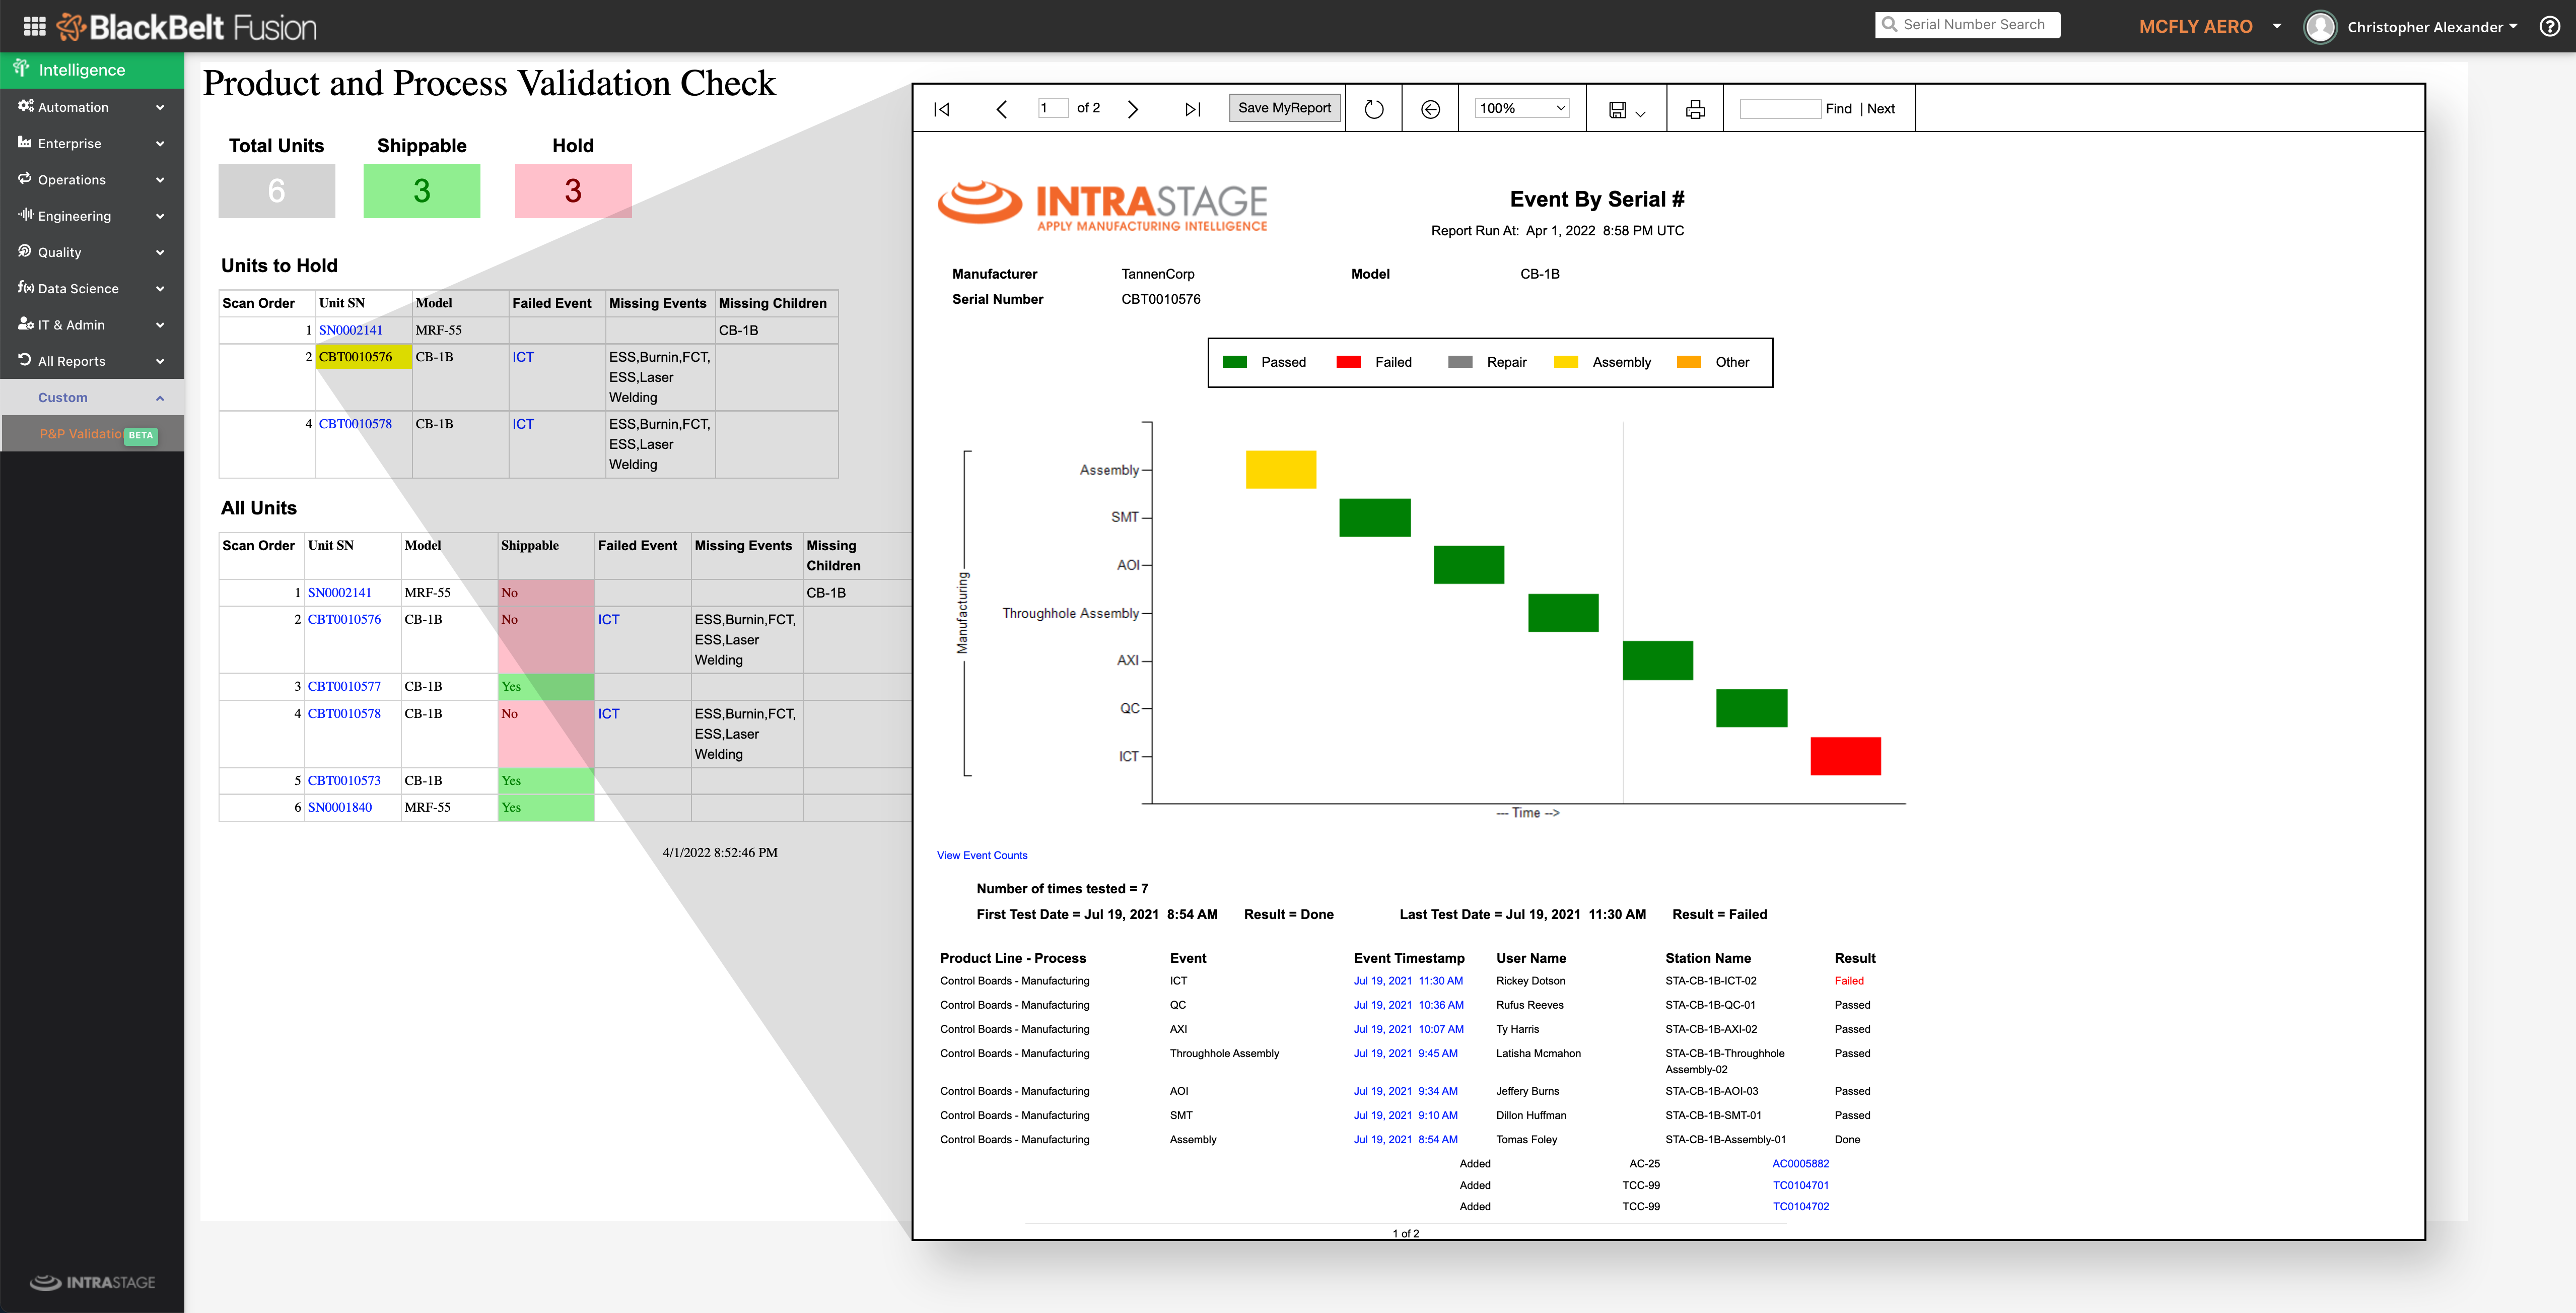Click the Automation gears icon

25,106
